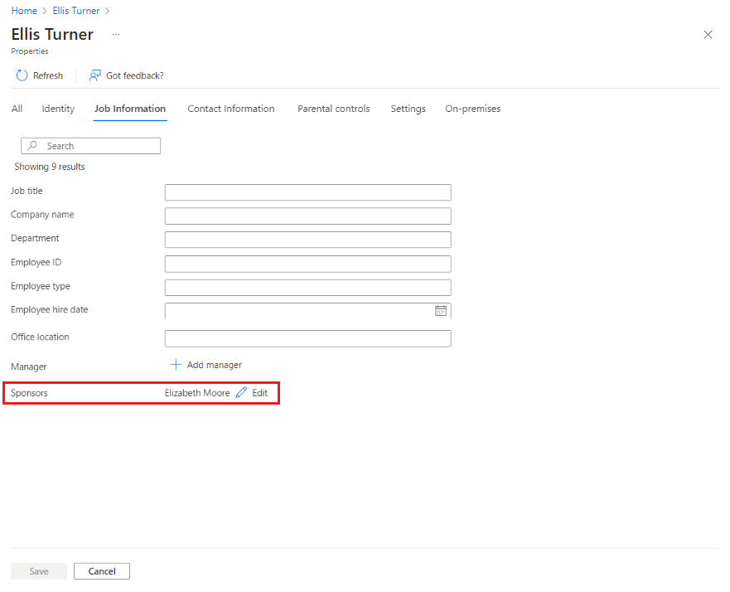730x592 pixels.
Task: Open sponsor Elizabeth Moore's profile
Action: pyautogui.click(x=196, y=392)
